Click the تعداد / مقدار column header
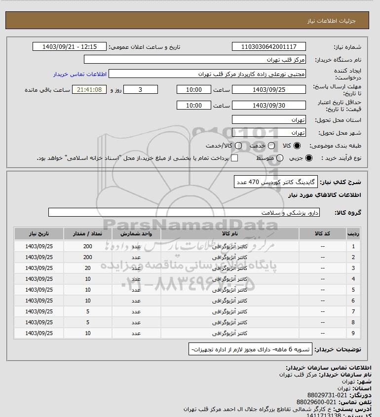 click(88, 233)
